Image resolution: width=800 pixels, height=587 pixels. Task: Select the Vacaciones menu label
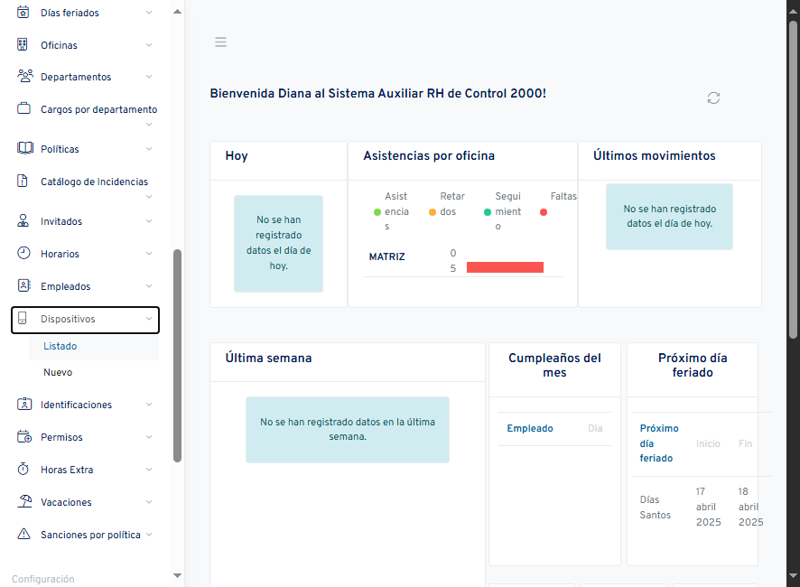[66, 502]
